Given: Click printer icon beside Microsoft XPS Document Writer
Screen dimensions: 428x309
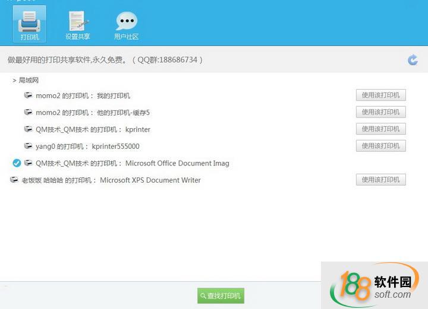Looking at the screenshot, I should tap(14, 180).
